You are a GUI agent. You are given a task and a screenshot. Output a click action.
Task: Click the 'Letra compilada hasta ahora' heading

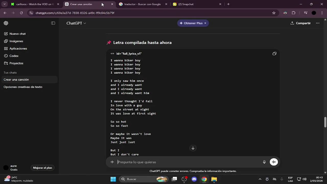point(142,43)
